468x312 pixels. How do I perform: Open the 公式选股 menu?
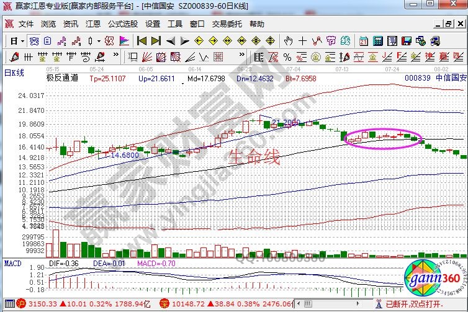[x=123, y=24]
